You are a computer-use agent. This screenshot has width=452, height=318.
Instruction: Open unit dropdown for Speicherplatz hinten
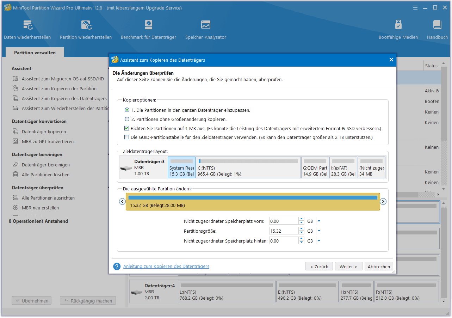coord(319,241)
